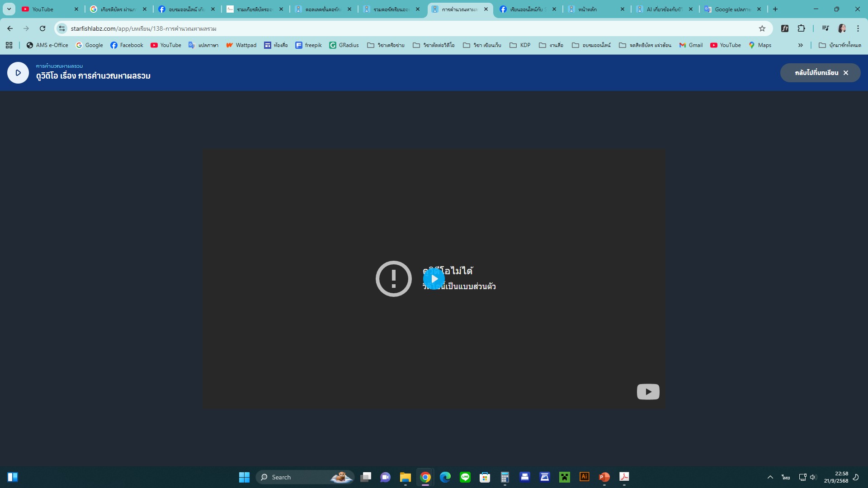Open the Chrome three-dot menu

click(858, 28)
